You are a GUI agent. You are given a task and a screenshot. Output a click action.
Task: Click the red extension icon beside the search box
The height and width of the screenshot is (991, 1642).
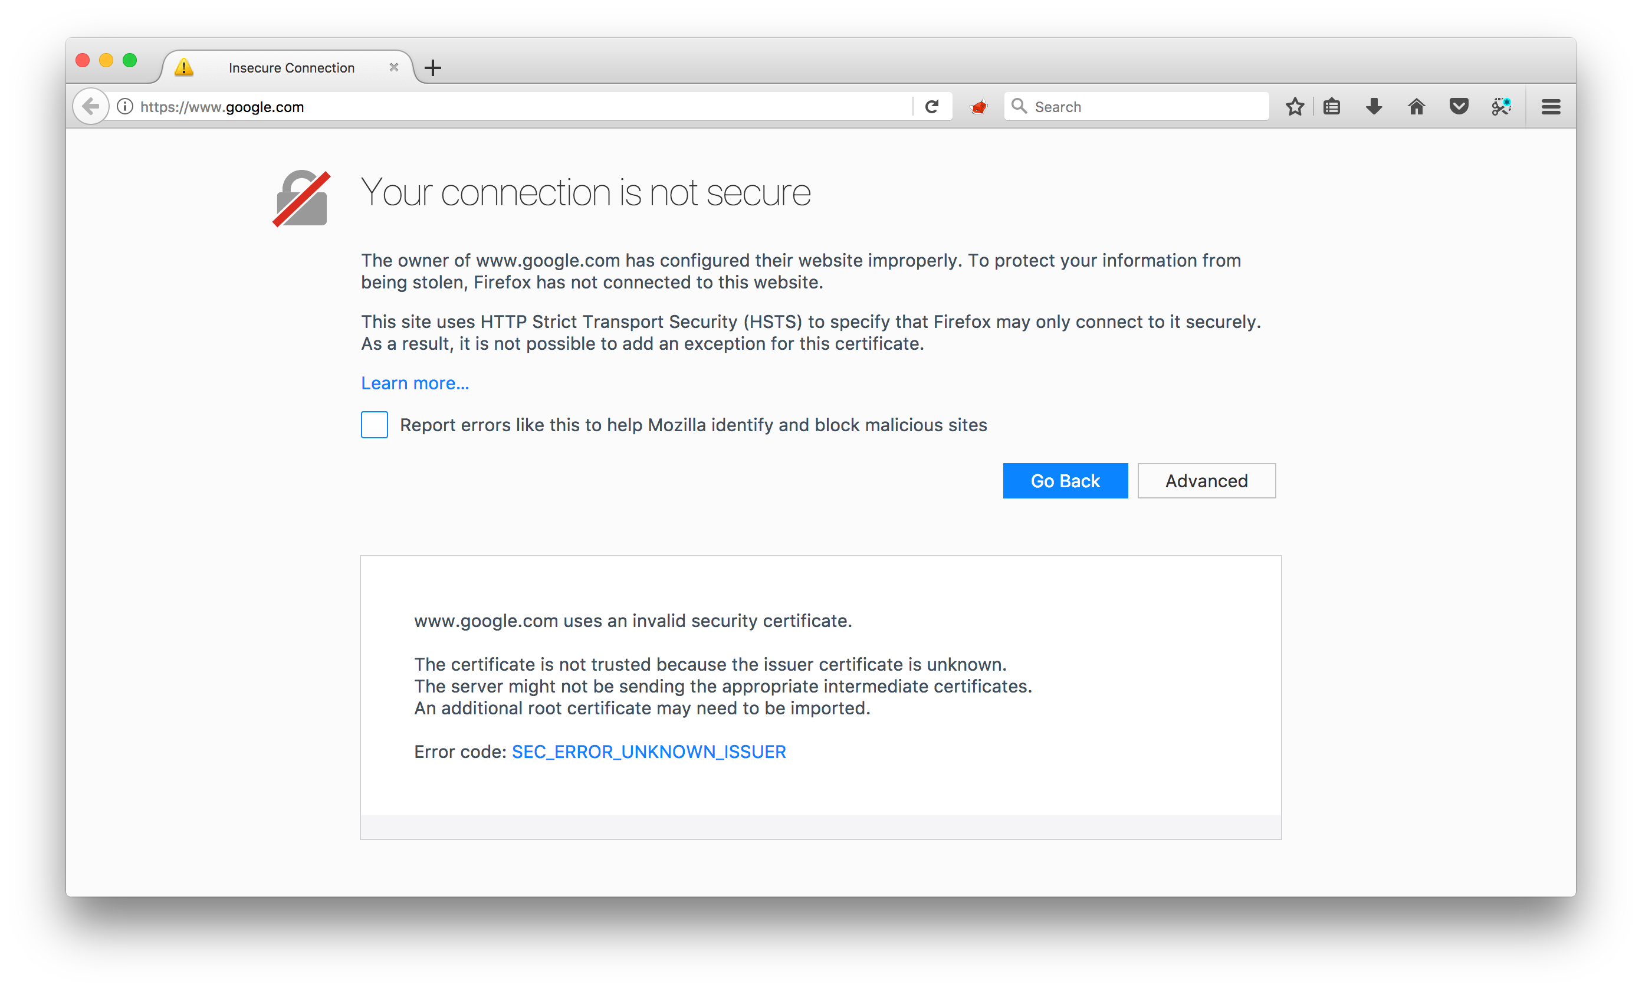(978, 107)
